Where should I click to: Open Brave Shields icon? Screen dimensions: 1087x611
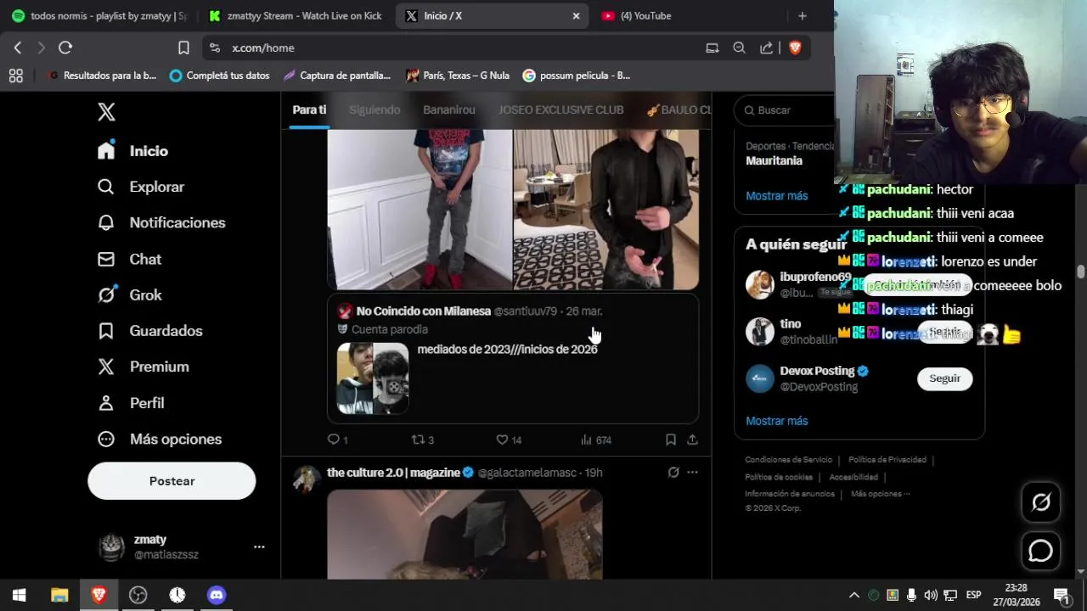point(795,48)
